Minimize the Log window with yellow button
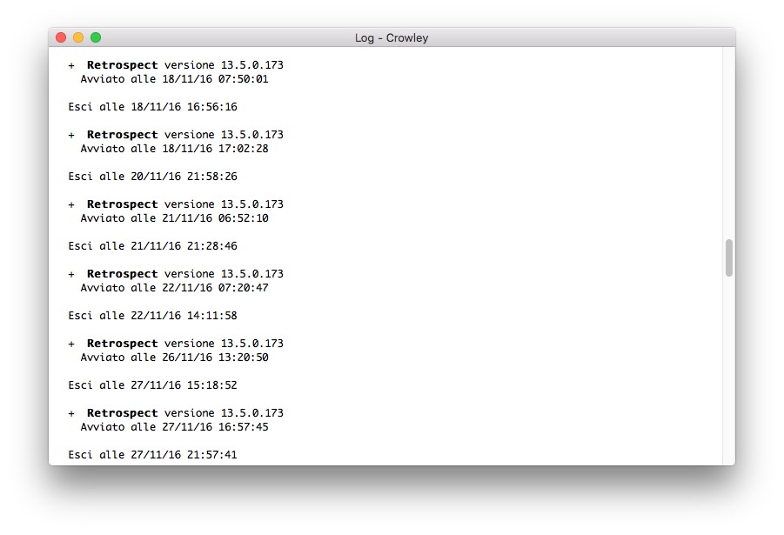Screen dimensions: 784x535 [78, 37]
